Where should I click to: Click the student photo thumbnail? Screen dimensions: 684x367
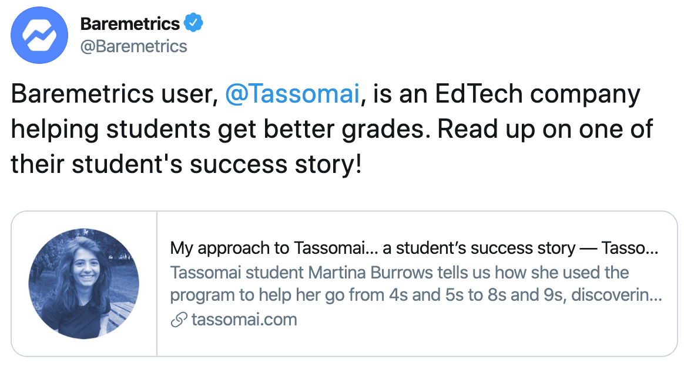(x=84, y=284)
